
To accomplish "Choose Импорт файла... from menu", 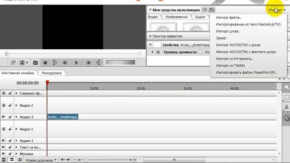I will click(x=229, y=18).
